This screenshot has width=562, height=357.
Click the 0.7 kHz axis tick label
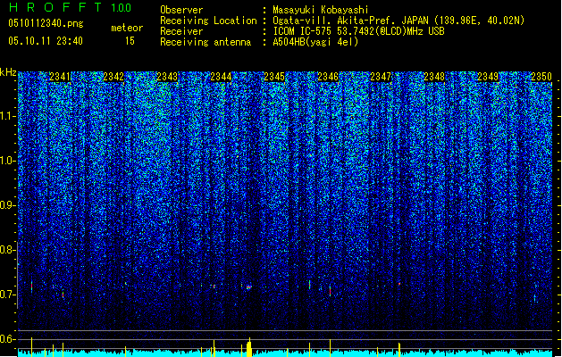click(x=6, y=295)
